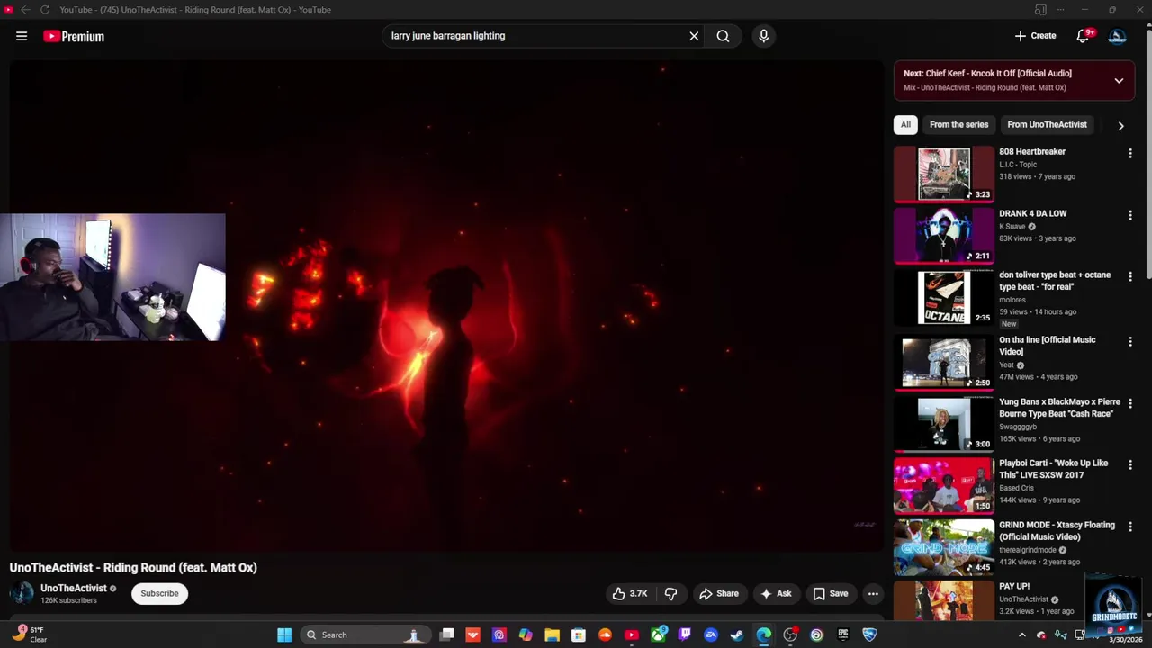Open OCTANE type beat thumbnail
This screenshot has width=1152, height=648.
click(944, 297)
